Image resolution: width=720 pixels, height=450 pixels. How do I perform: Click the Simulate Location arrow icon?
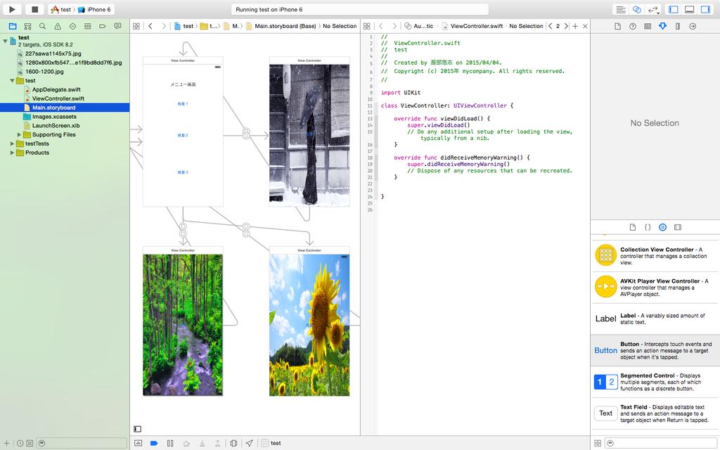(249, 443)
